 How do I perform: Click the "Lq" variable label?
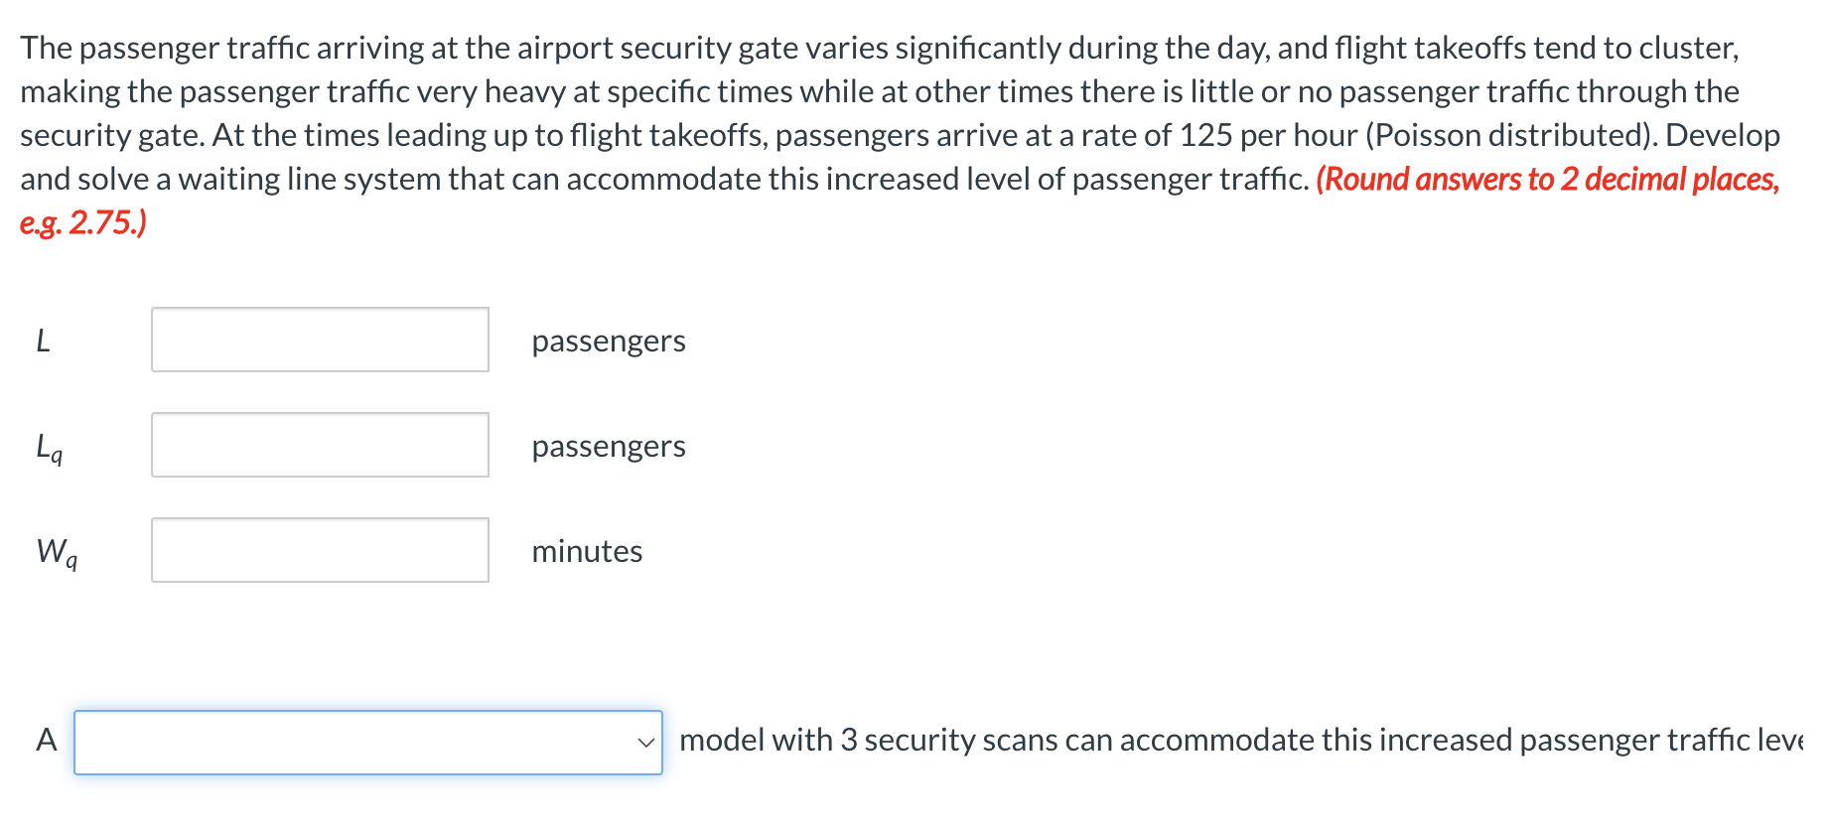coord(49,447)
